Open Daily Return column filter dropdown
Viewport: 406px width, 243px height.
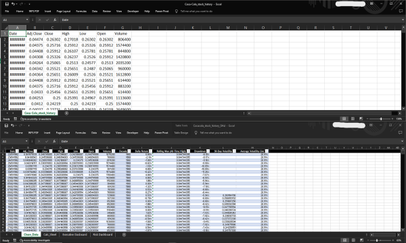(x=150, y=151)
